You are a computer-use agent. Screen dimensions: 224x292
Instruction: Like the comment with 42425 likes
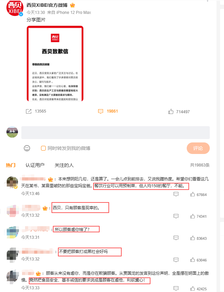pyautogui.click(x=192, y=289)
